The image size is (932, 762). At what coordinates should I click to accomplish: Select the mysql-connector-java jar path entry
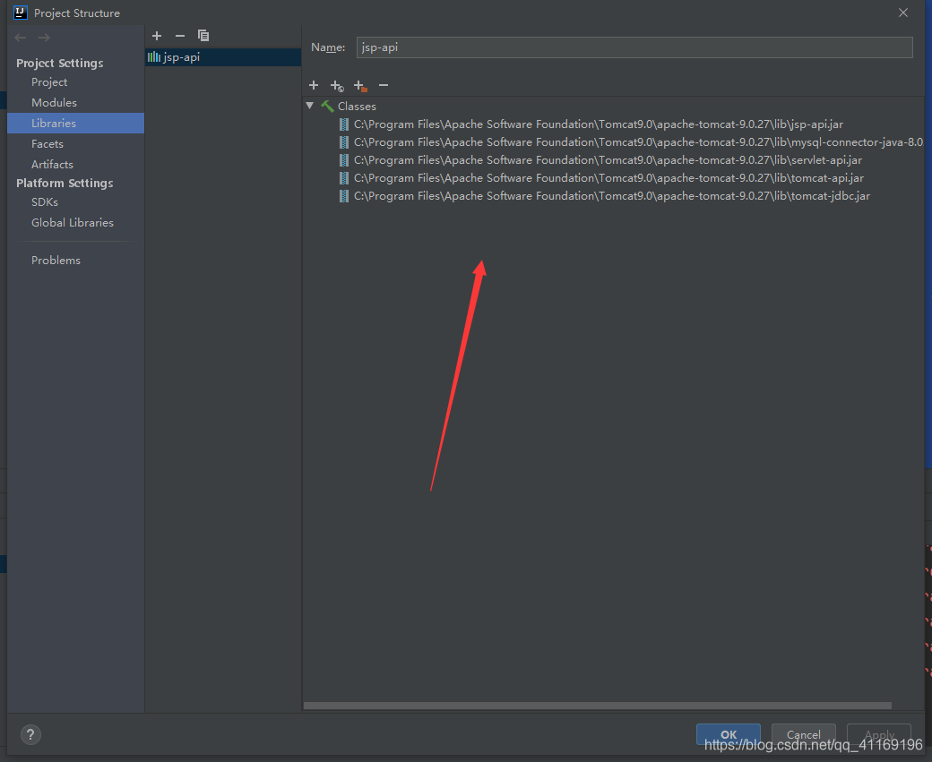click(x=638, y=142)
